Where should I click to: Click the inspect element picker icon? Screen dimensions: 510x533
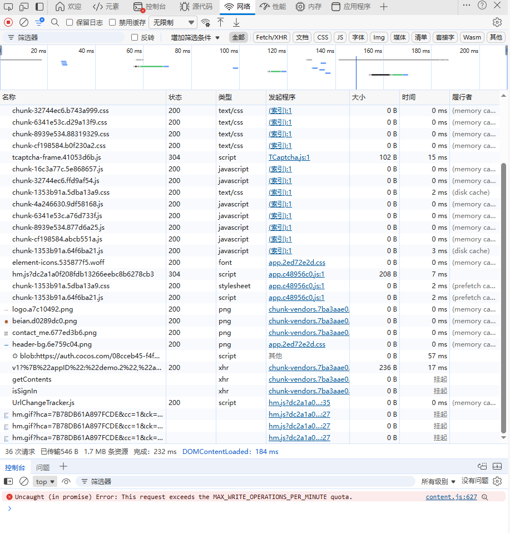point(8,7)
